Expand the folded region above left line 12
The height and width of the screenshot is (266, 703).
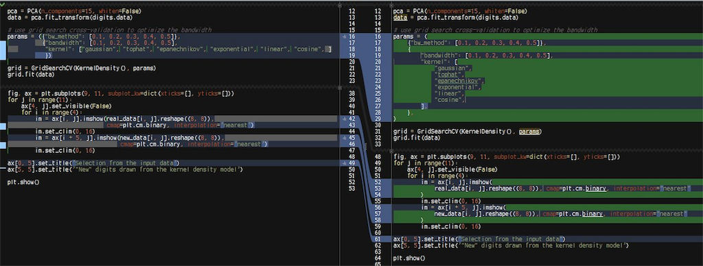pos(340,5)
